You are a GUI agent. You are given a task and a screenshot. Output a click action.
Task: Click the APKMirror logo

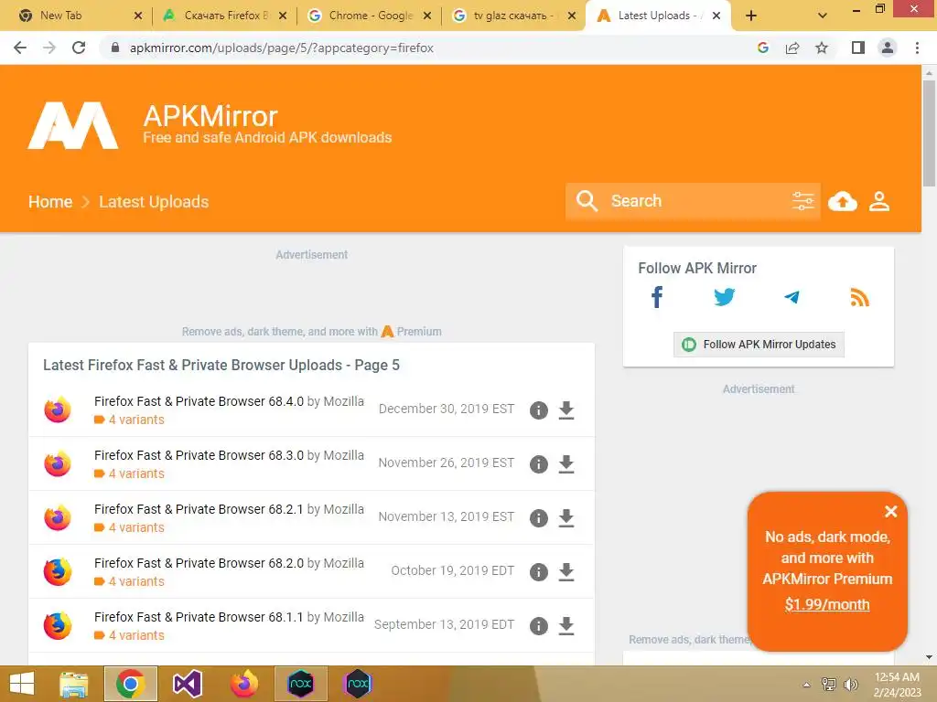(73, 125)
